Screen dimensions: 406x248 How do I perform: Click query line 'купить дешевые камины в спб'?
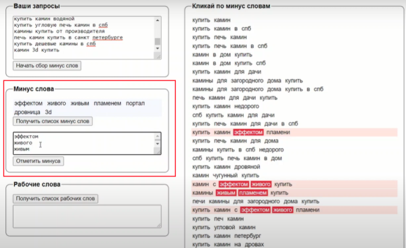click(55, 44)
